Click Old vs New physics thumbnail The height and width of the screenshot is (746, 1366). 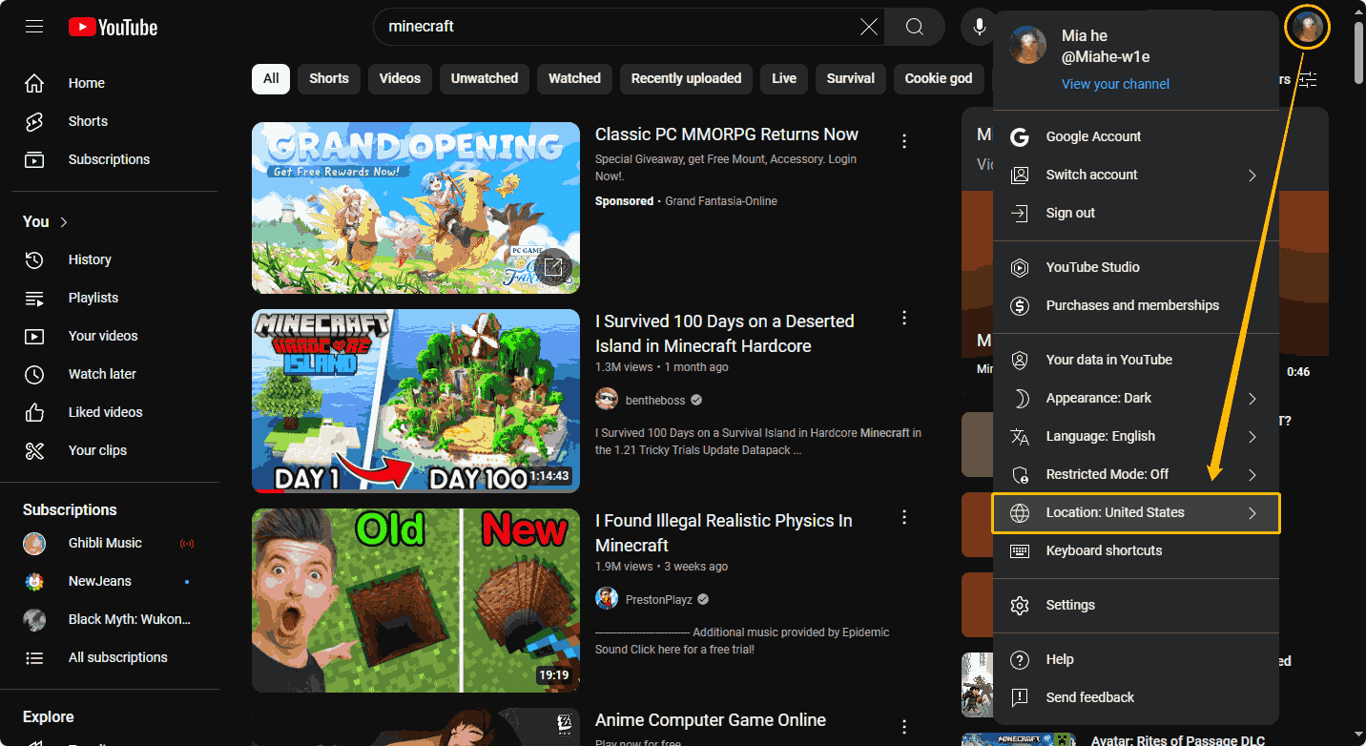(416, 600)
